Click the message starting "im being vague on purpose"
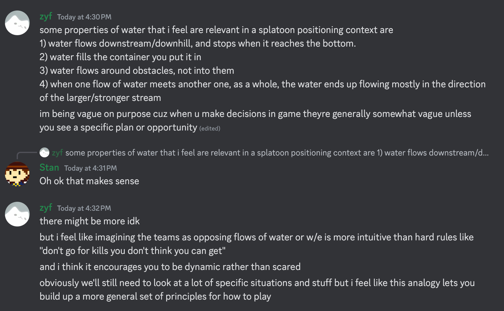 pos(255,114)
